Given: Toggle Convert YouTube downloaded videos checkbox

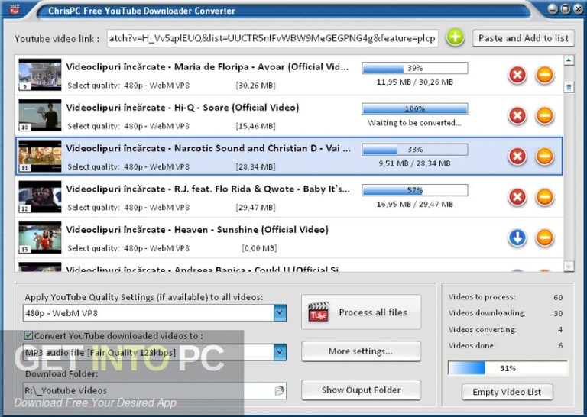Looking at the screenshot, I should [28, 335].
